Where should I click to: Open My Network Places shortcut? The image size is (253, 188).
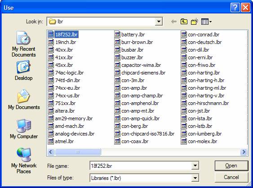[24, 161]
